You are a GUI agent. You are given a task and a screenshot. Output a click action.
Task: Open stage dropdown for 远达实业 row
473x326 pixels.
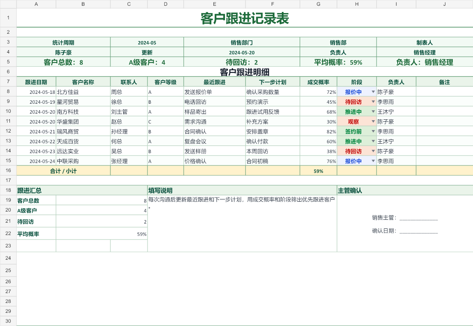pos(373,151)
